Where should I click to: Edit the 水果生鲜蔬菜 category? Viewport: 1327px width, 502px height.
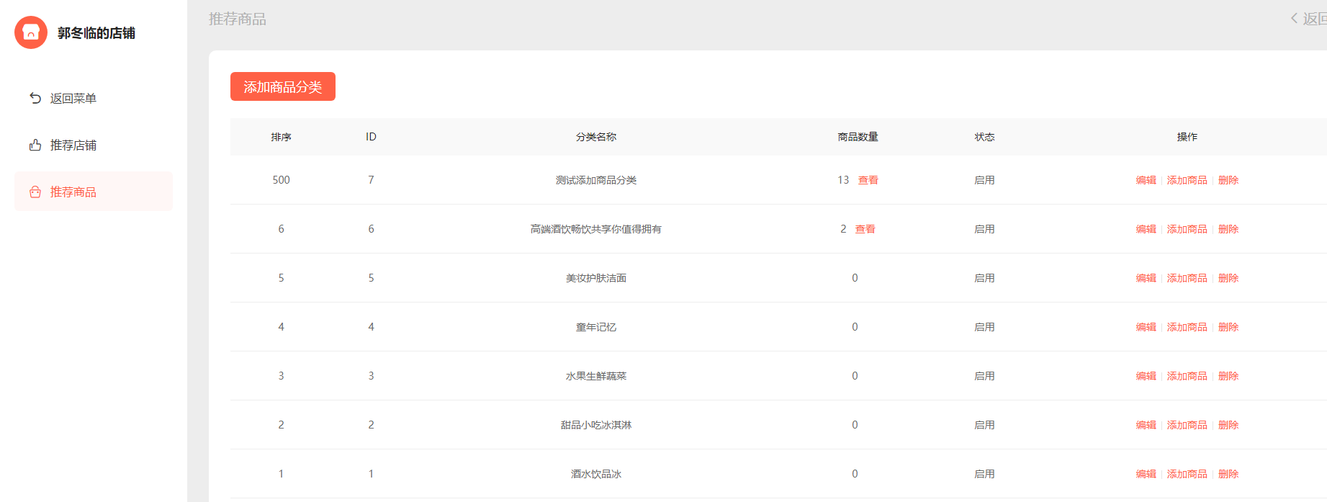tap(1146, 376)
